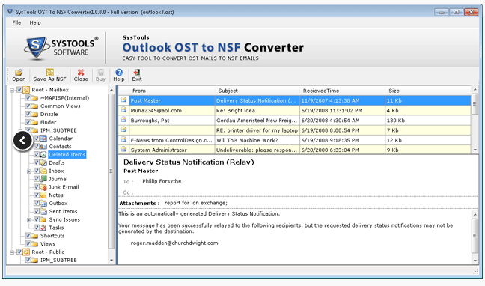Uncheck the Root - Mailbox checkbox
The height and width of the screenshot is (286, 485).
(19, 90)
